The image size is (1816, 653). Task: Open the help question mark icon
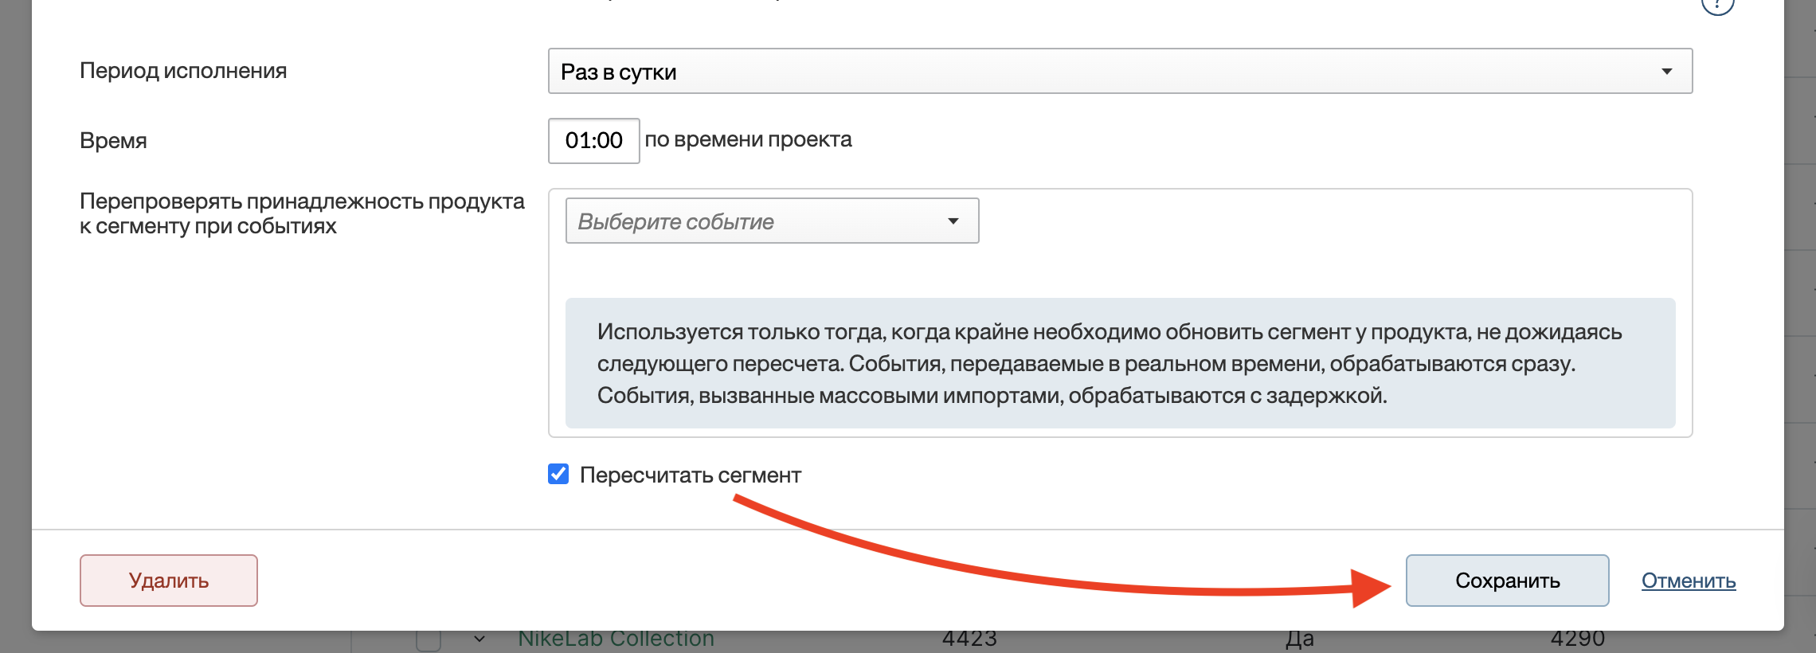click(x=1718, y=5)
